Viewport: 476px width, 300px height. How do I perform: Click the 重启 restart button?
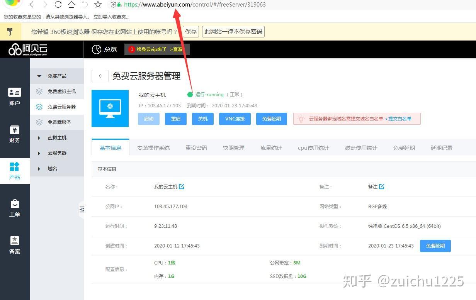(x=176, y=119)
